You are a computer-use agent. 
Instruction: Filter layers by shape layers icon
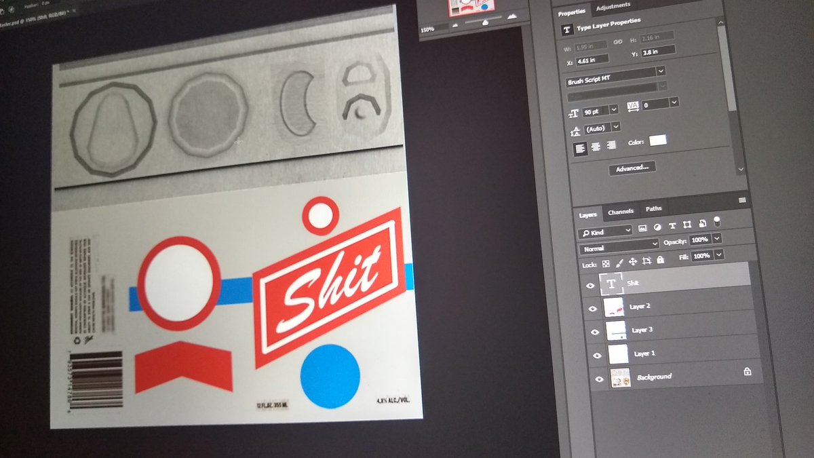687,225
